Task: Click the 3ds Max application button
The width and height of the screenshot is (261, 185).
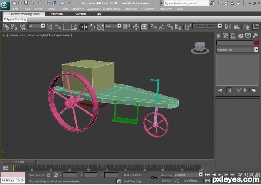Action: [x=5, y=5]
